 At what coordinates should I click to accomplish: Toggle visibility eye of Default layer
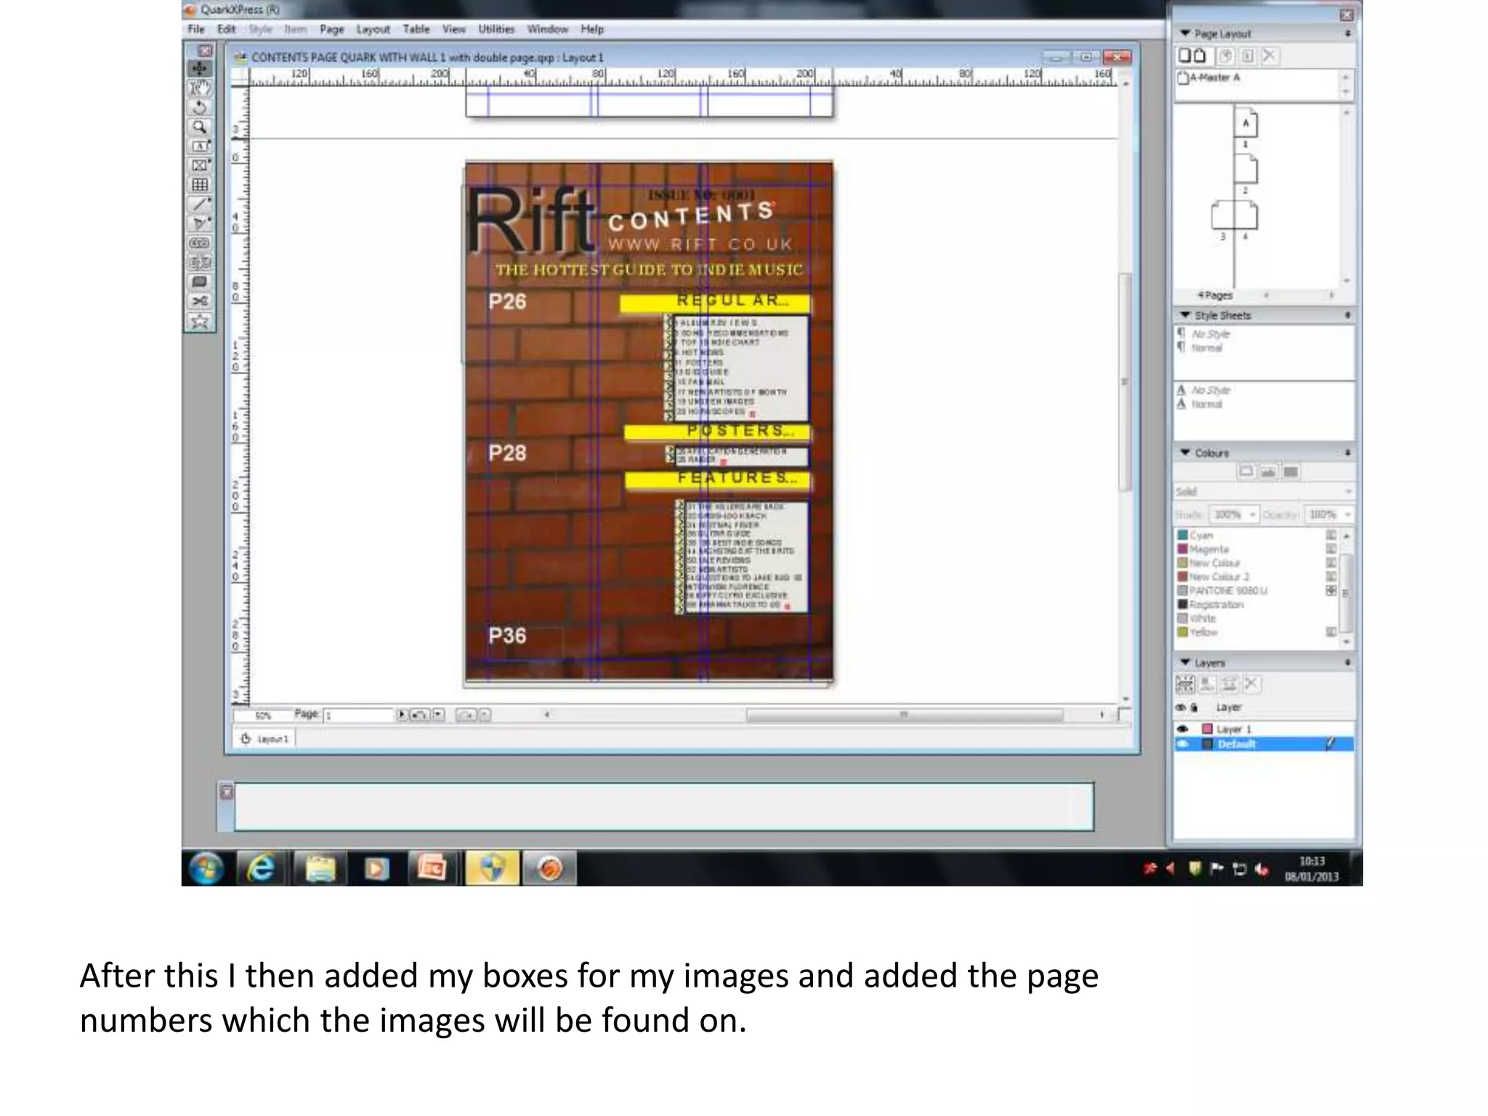(x=1182, y=744)
